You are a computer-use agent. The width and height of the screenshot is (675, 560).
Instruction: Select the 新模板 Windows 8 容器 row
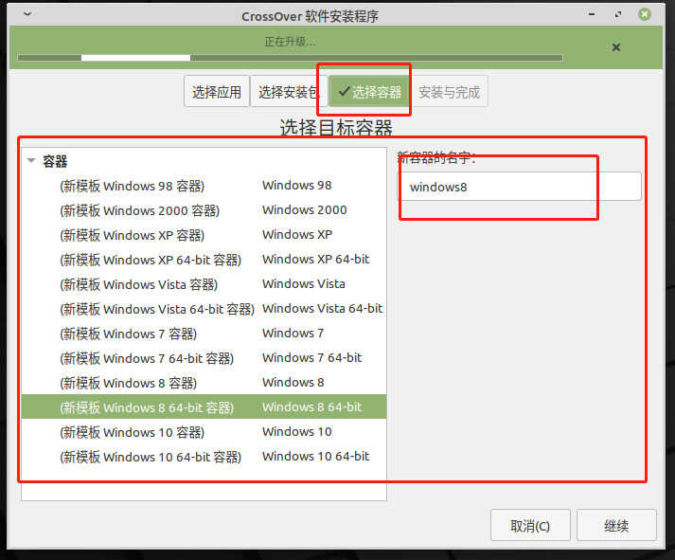204,383
